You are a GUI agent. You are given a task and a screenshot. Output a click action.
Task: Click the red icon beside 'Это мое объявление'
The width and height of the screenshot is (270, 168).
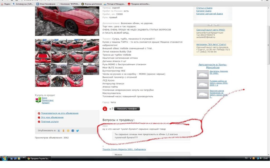click(x=39, y=117)
